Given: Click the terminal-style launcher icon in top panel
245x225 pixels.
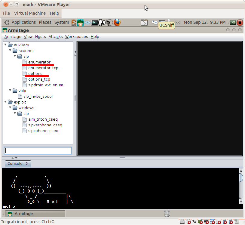Looking at the screenshot, I should tap(144, 23).
